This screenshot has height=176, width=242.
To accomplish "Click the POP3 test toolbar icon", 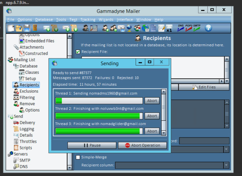I will pos(189,28).
